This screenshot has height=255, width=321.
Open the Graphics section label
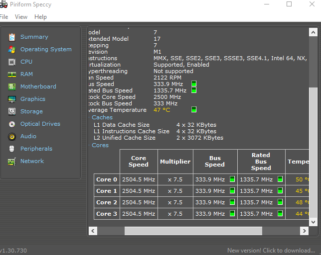[x=33, y=99]
